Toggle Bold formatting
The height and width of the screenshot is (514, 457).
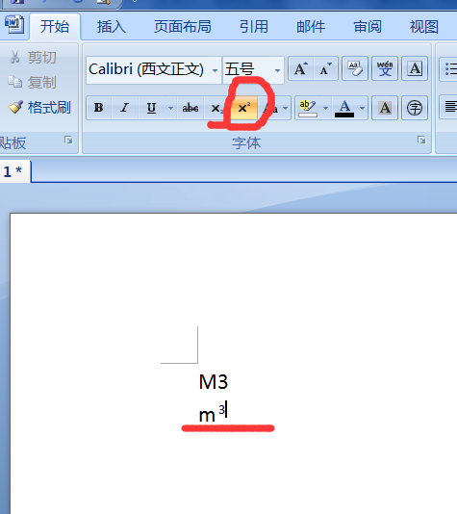98,108
